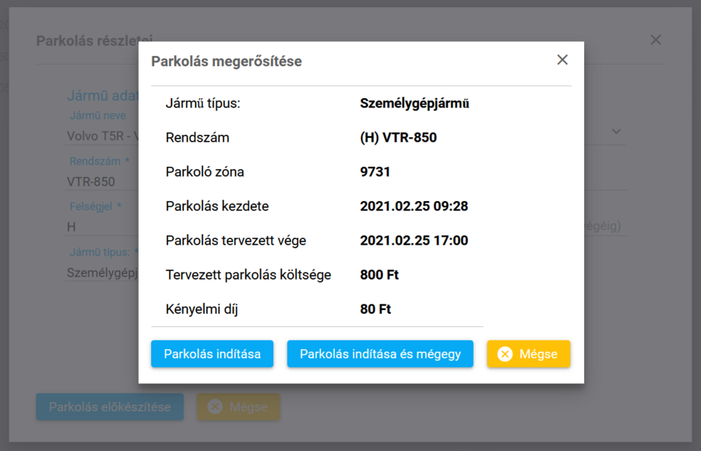Open the Jármű neve dropdown chevron

(x=616, y=131)
